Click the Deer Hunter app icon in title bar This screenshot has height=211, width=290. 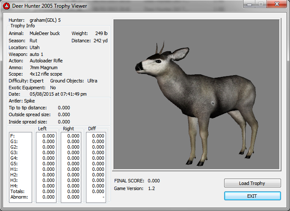tap(6, 6)
